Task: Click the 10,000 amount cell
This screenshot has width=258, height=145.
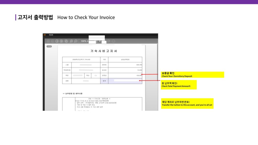Action: pos(125,70)
